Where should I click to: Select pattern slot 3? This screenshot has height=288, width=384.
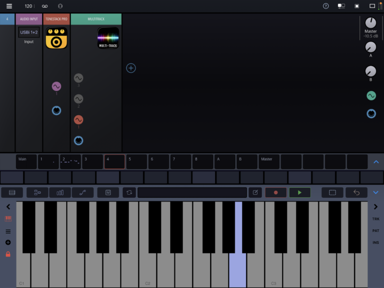tap(93, 162)
